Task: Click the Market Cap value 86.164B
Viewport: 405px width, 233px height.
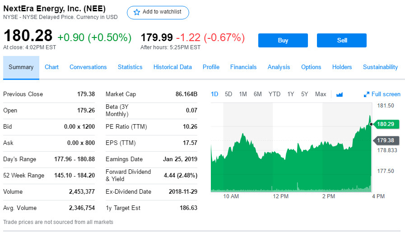Action: click(x=186, y=94)
